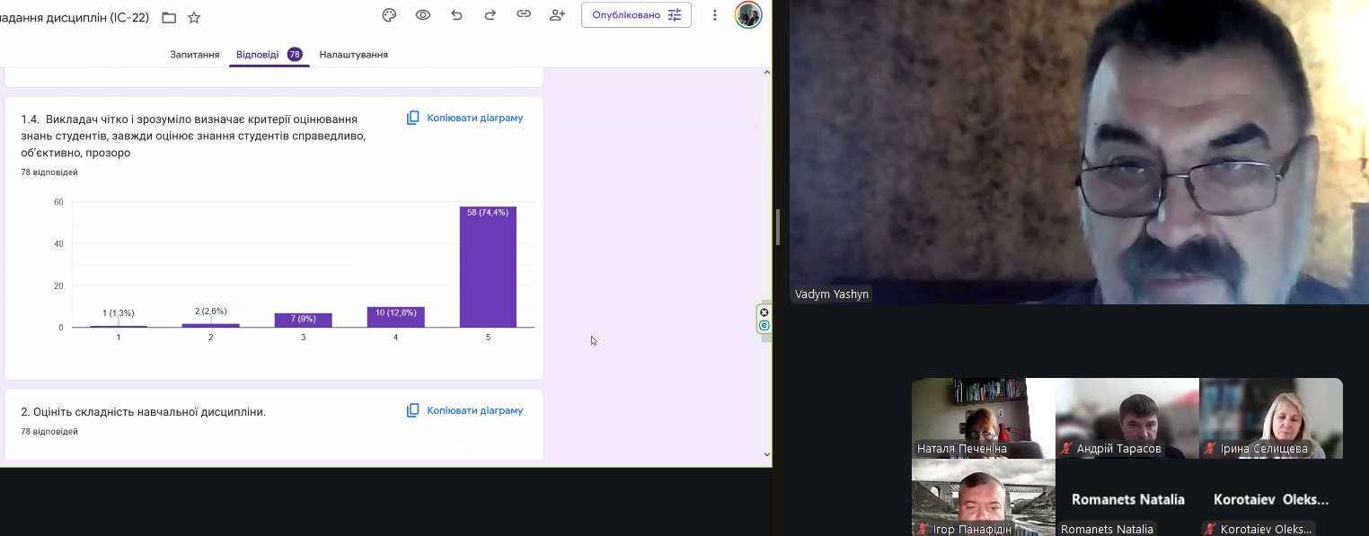
Task: Click the Опубліковано publish button
Action: [x=635, y=15]
